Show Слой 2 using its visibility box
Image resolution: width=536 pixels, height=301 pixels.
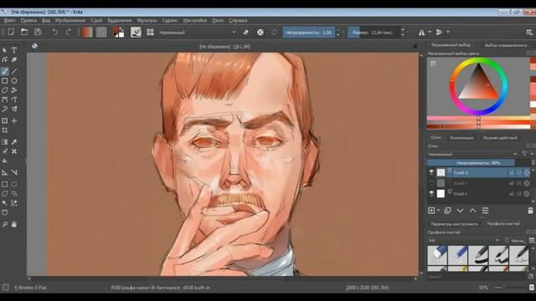pos(431,183)
